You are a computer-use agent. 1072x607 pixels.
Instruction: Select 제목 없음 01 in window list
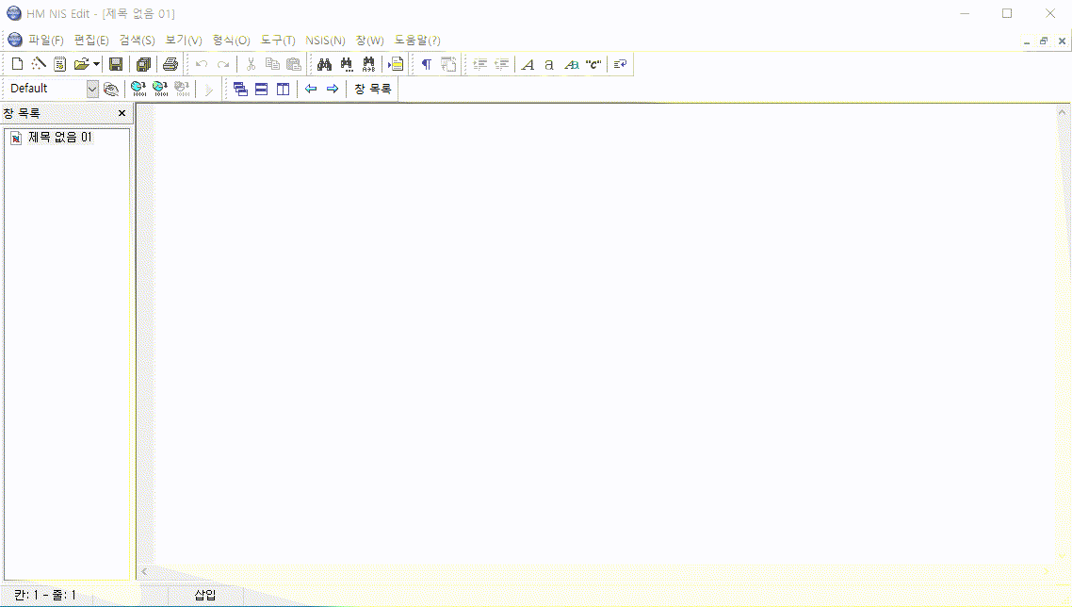pyautogui.click(x=59, y=138)
